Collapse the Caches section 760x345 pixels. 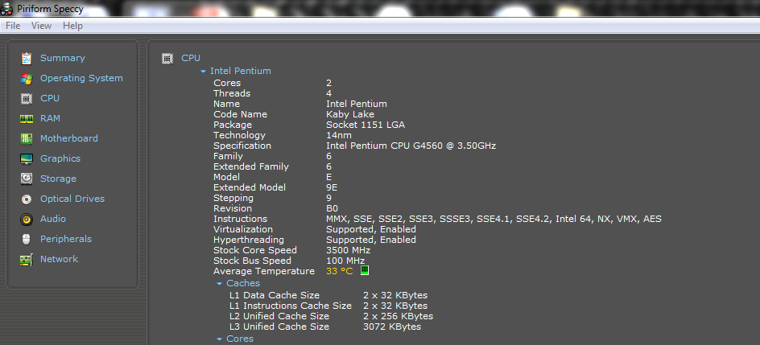tap(220, 284)
